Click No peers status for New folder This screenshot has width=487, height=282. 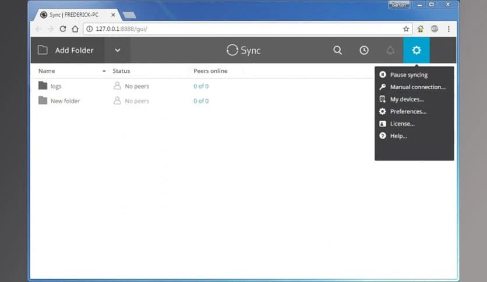(x=137, y=101)
